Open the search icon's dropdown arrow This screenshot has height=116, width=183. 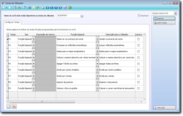point(7,8)
